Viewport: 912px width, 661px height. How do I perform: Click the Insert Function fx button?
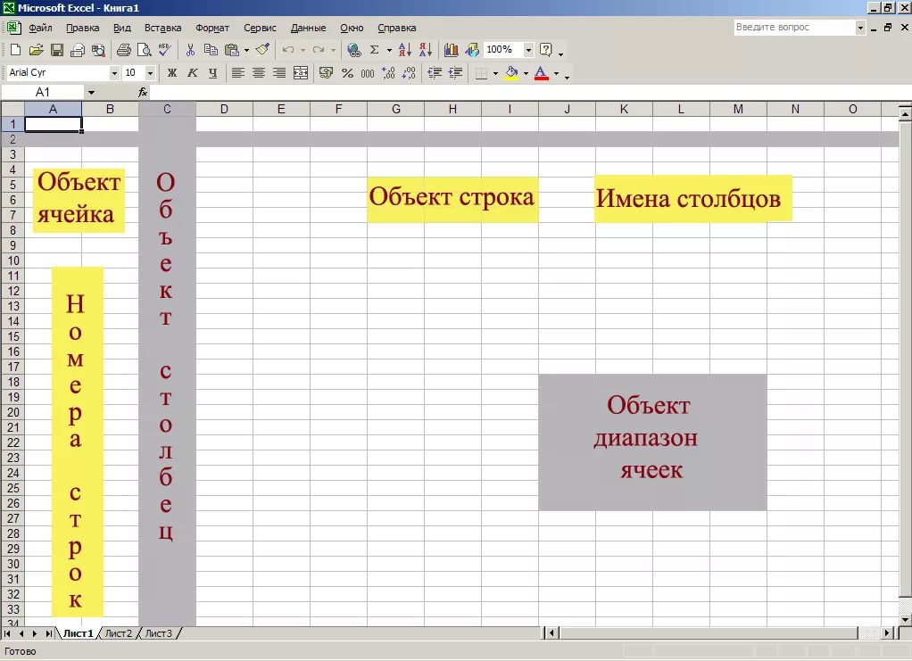click(143, 92)
